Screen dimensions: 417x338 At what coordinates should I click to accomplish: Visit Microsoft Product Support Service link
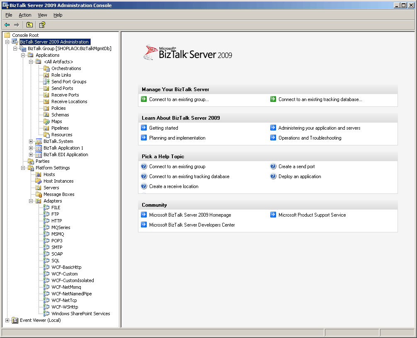(x=312, y=215)
